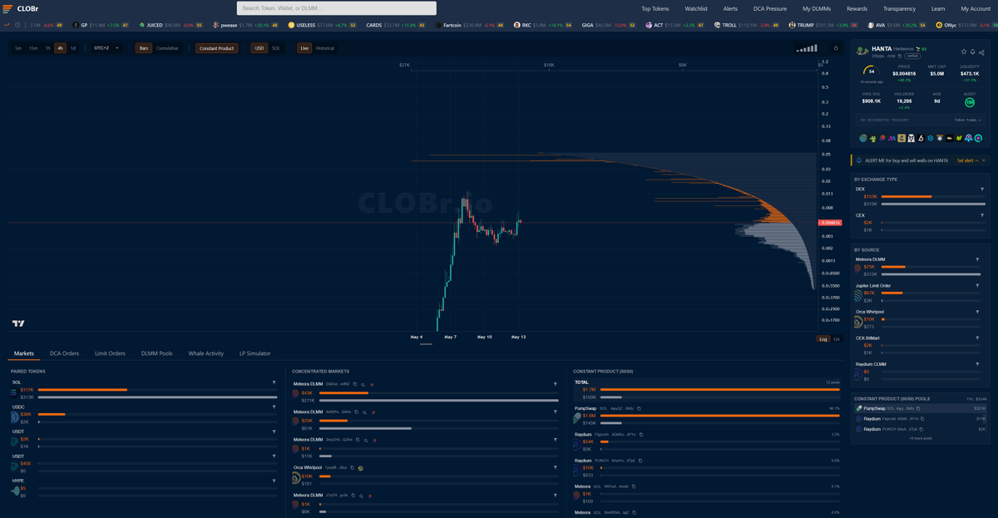
Task: Switch chart scale to Lin
Action: (836, 339)
